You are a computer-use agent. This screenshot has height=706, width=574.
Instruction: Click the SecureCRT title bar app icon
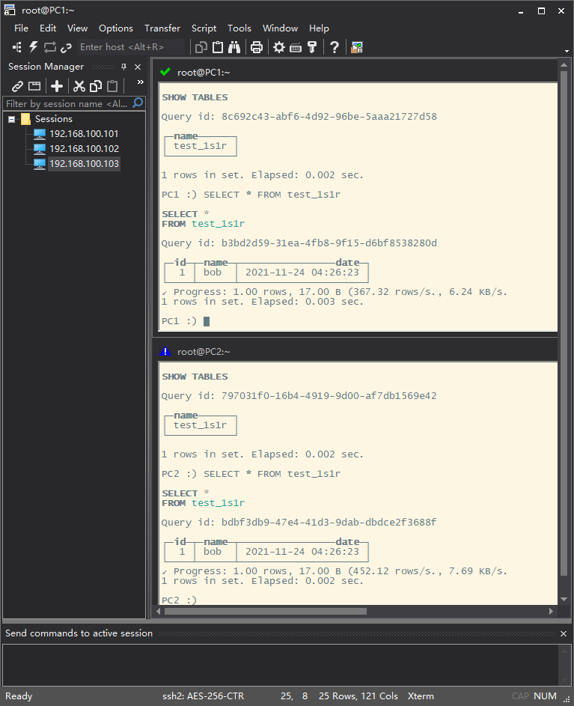click(10, 10)
